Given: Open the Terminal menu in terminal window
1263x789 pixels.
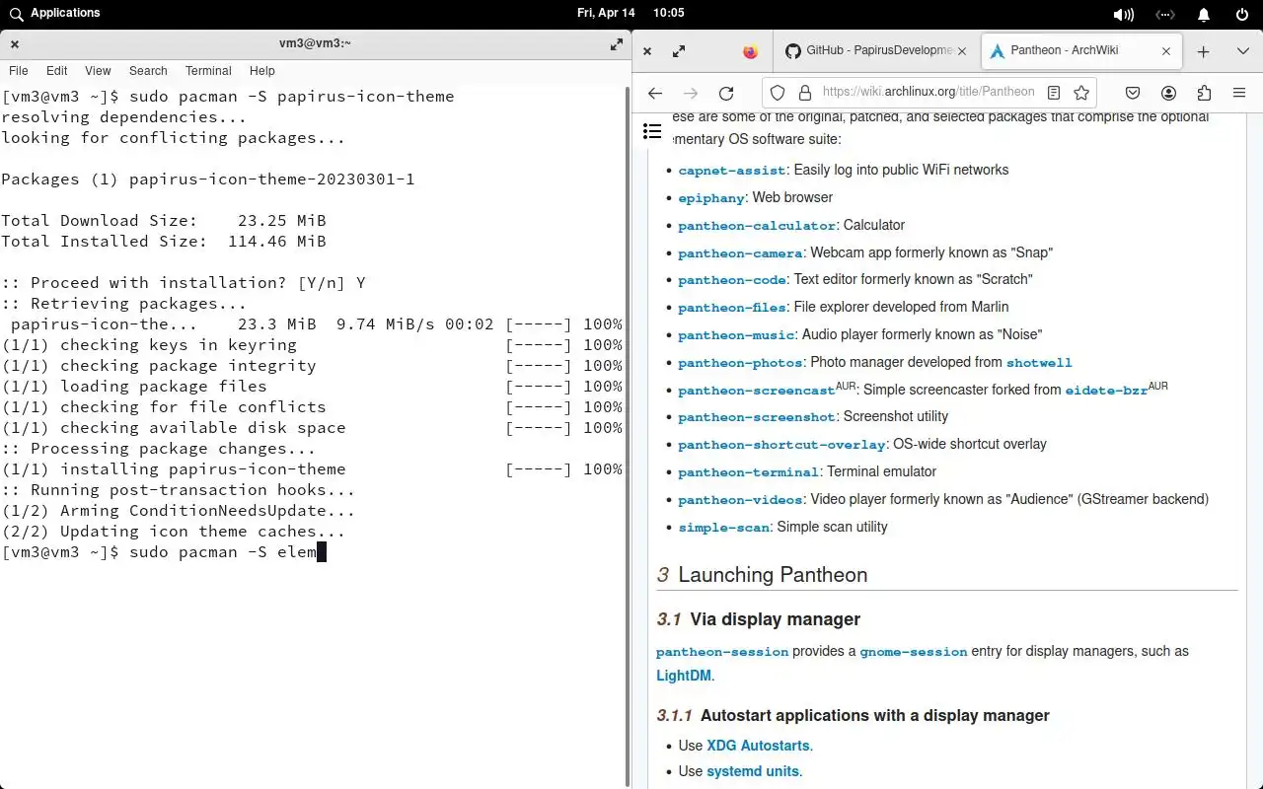Looking at the screenshot, I should click(208, 71).
